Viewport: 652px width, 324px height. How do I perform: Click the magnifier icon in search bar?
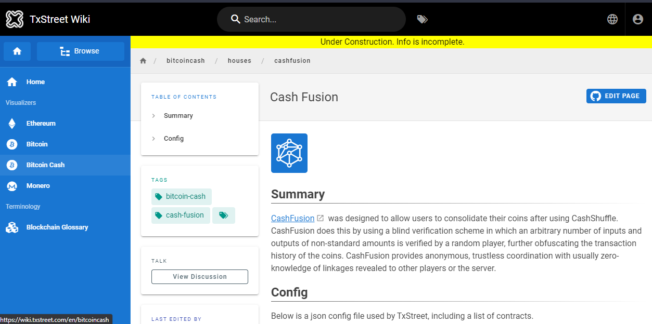point(235,19)
